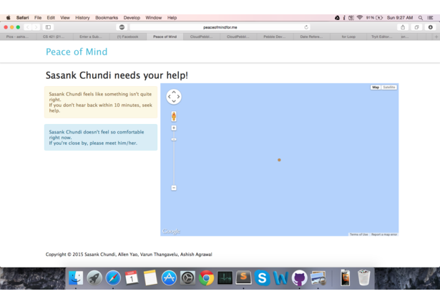
Task: Switch to the for Loop tab
Action: tap(348, 37)
